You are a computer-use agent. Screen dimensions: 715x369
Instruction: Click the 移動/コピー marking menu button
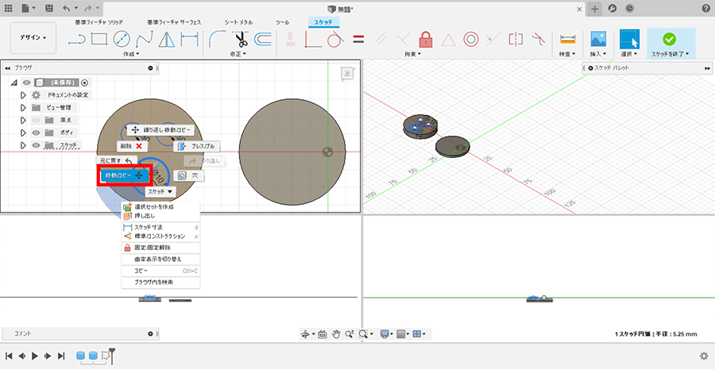(x=124, y=175)
